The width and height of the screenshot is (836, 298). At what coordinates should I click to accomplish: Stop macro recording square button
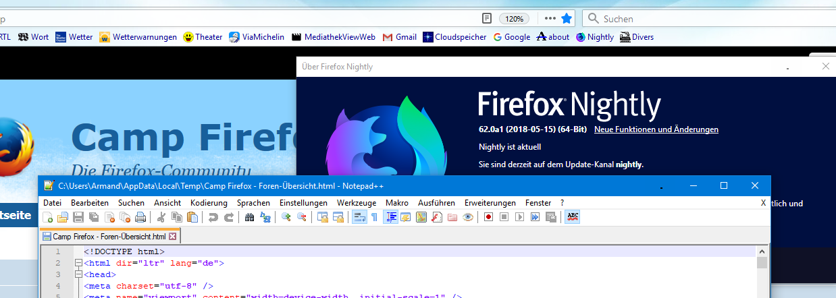click(504, 217)
